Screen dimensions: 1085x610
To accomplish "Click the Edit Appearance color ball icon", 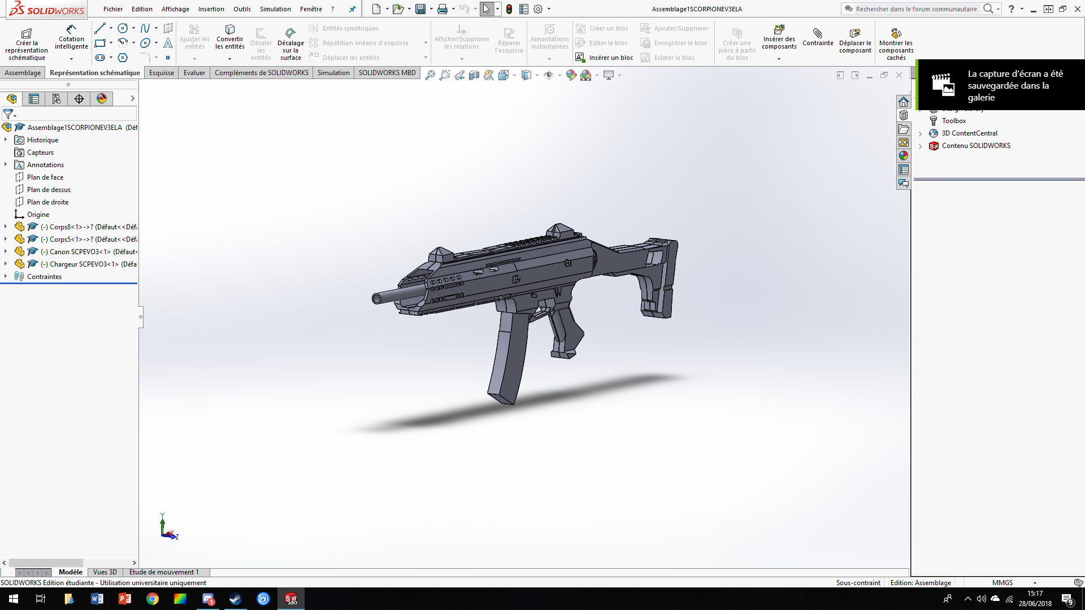I will (x=571, y=75).
